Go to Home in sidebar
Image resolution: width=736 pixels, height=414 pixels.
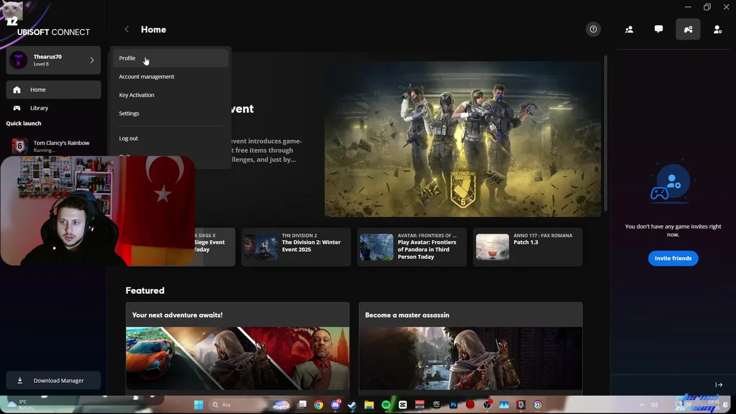point(53,90)
